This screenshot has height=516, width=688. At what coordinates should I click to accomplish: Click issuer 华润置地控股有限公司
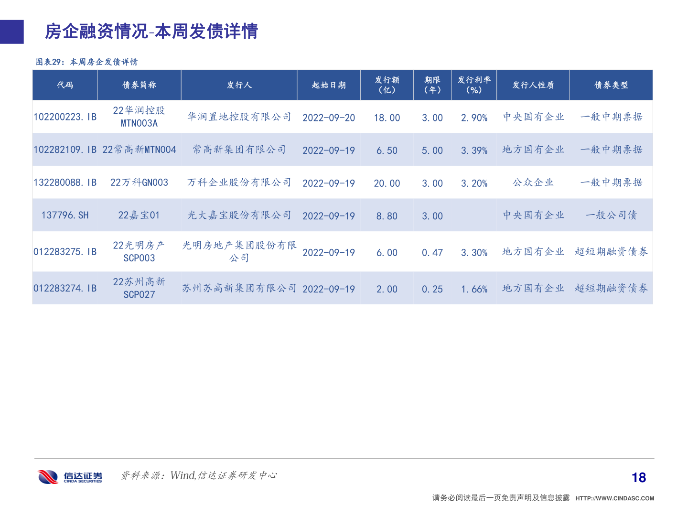coord(239,117)
